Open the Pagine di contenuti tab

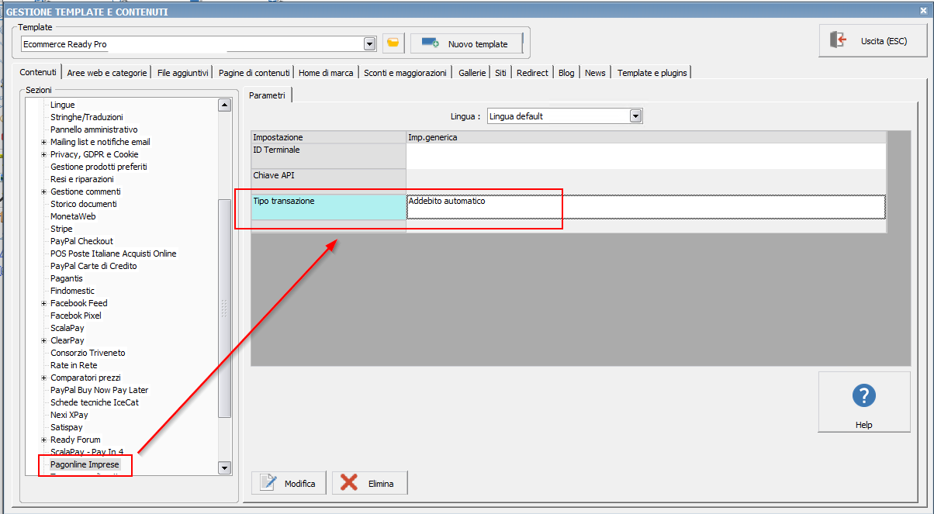(254, 73)
